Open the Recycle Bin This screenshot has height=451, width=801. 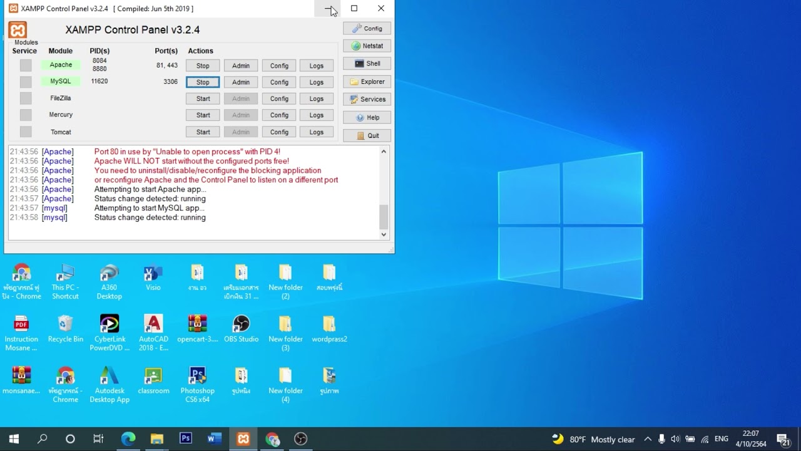[65, 329]
